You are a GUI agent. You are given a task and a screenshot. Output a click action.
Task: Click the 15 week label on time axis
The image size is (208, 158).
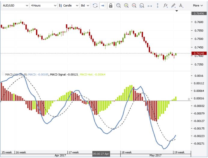coord(7,152)
